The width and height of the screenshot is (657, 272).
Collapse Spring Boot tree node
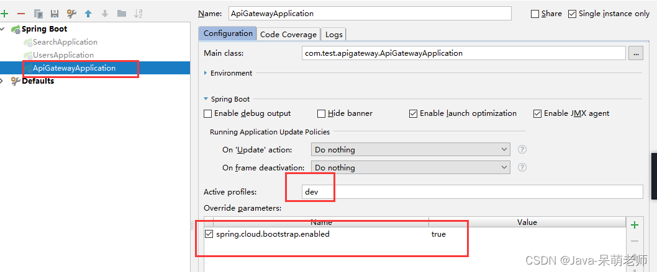coord(3,29)
